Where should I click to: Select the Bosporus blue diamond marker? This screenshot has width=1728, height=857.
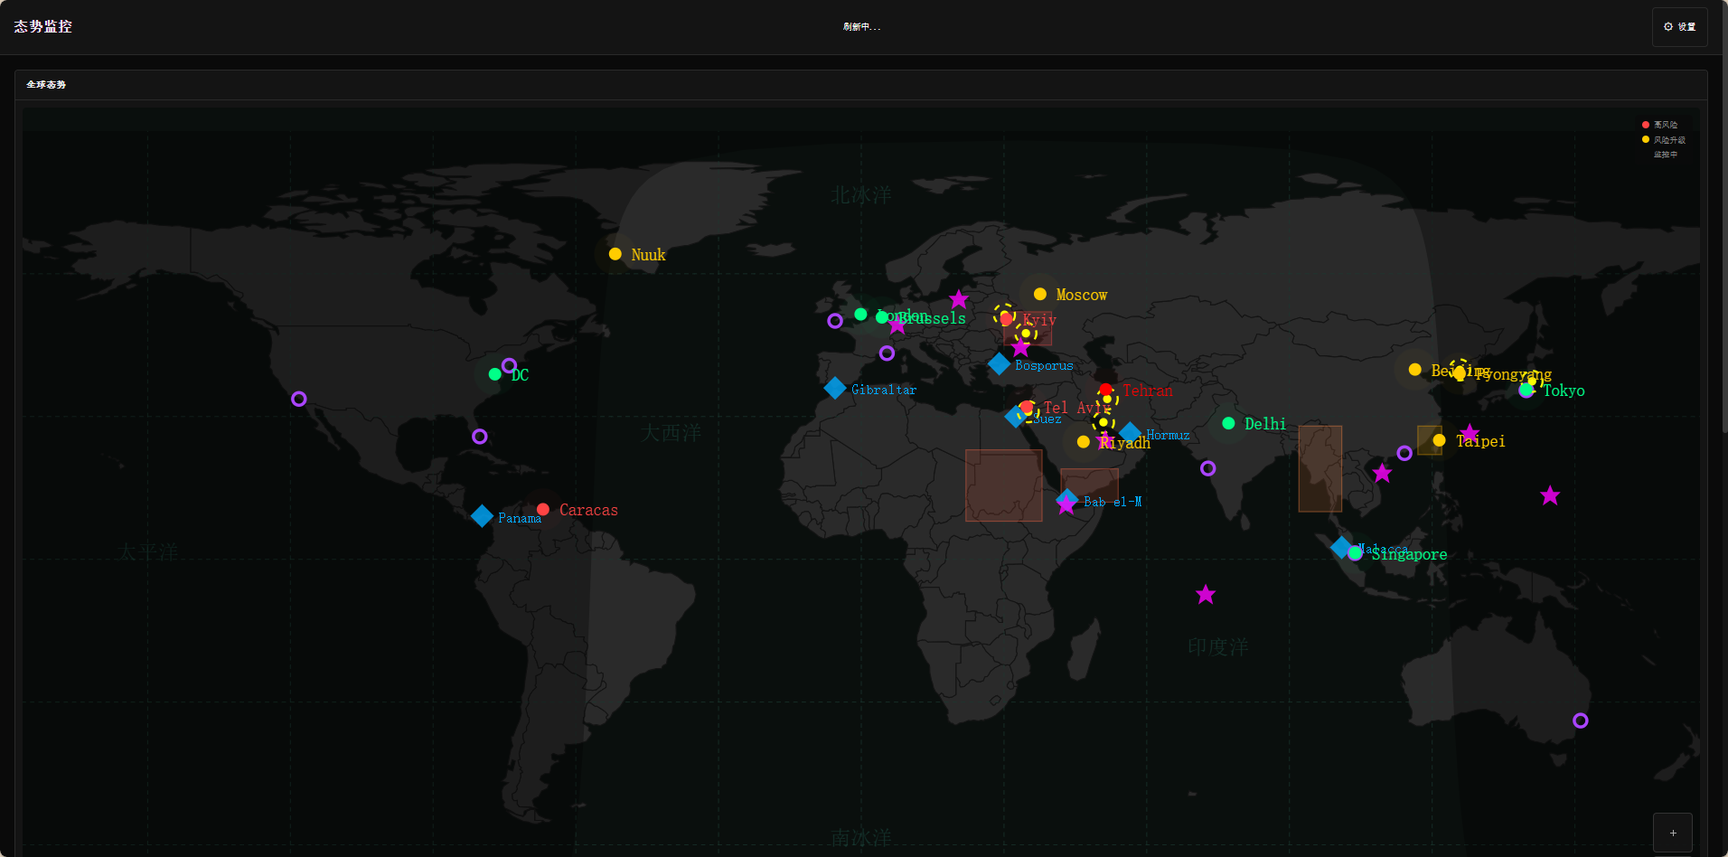point(999,363)
